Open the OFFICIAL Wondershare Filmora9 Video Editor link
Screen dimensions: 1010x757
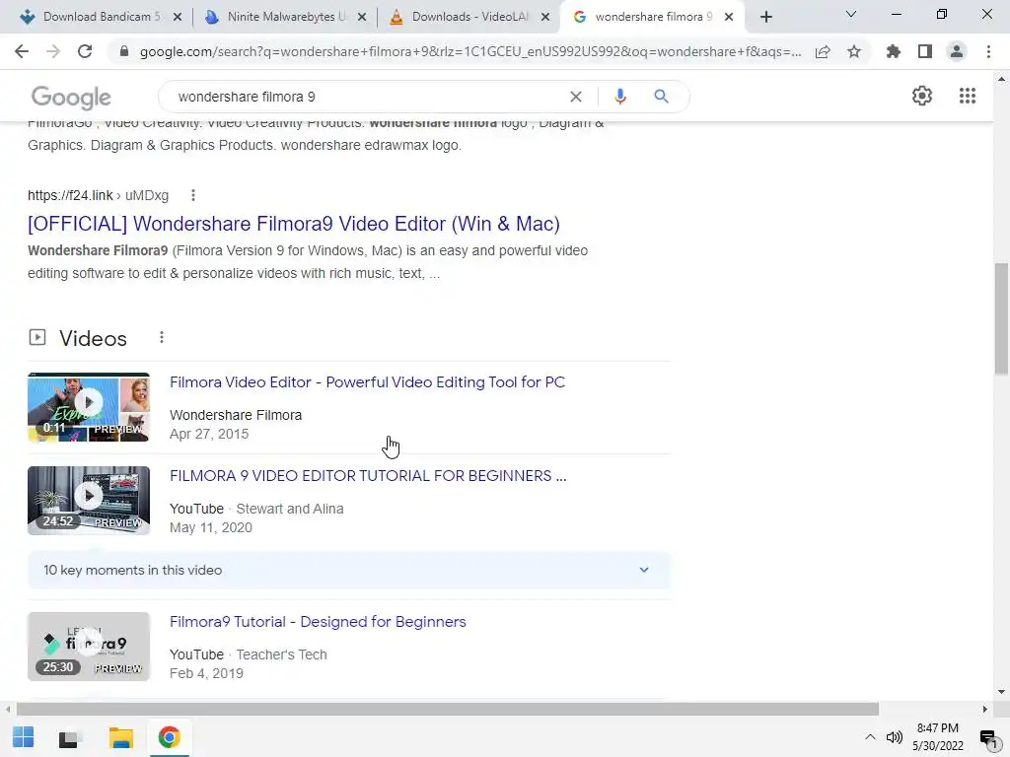294,224
